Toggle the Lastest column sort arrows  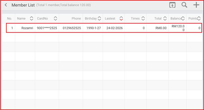(121, 18)
